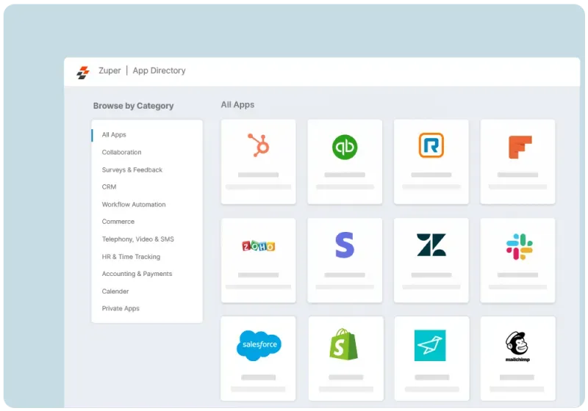Click the Zuper logo icon
This screenshot has width=588, height=411.
[83, 72]
